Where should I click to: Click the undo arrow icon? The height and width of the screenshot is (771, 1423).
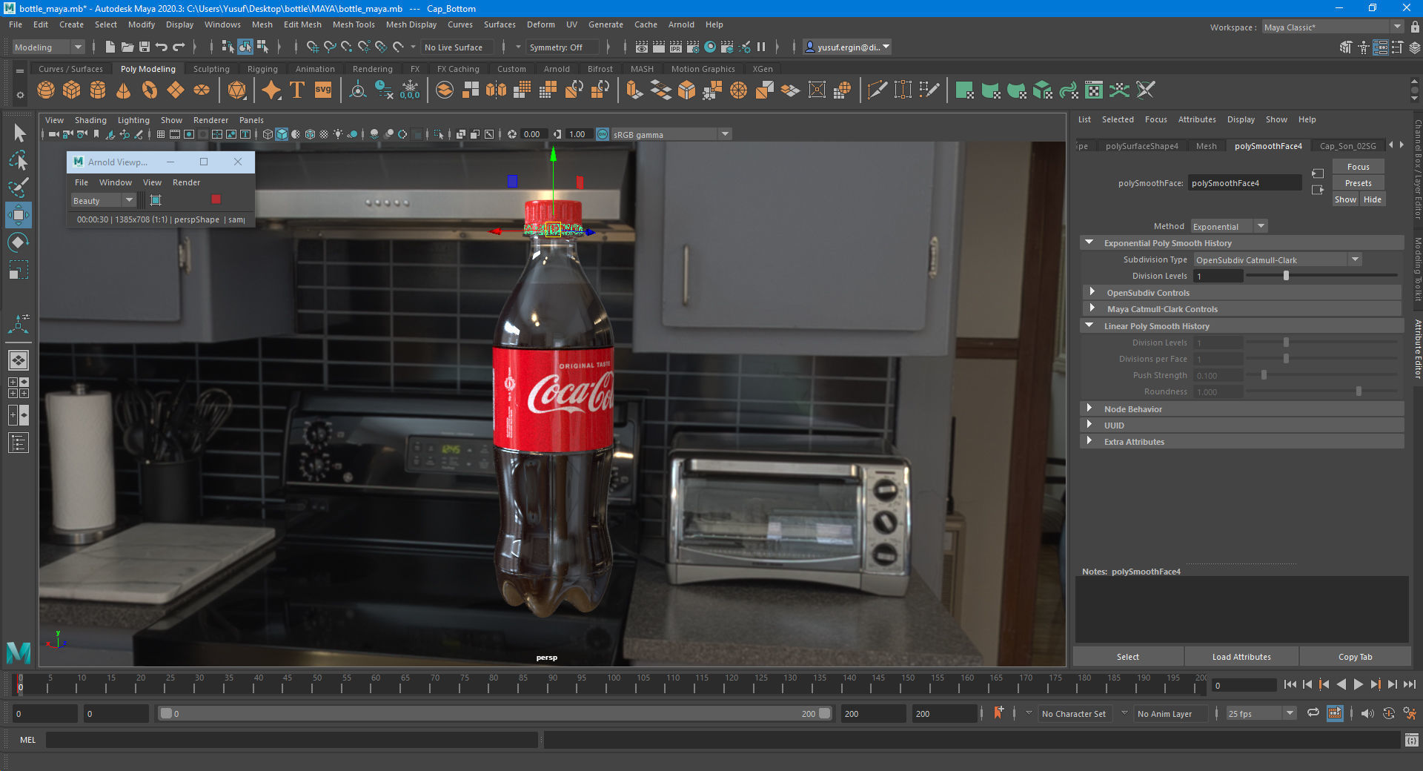click(x=162, y=47)
